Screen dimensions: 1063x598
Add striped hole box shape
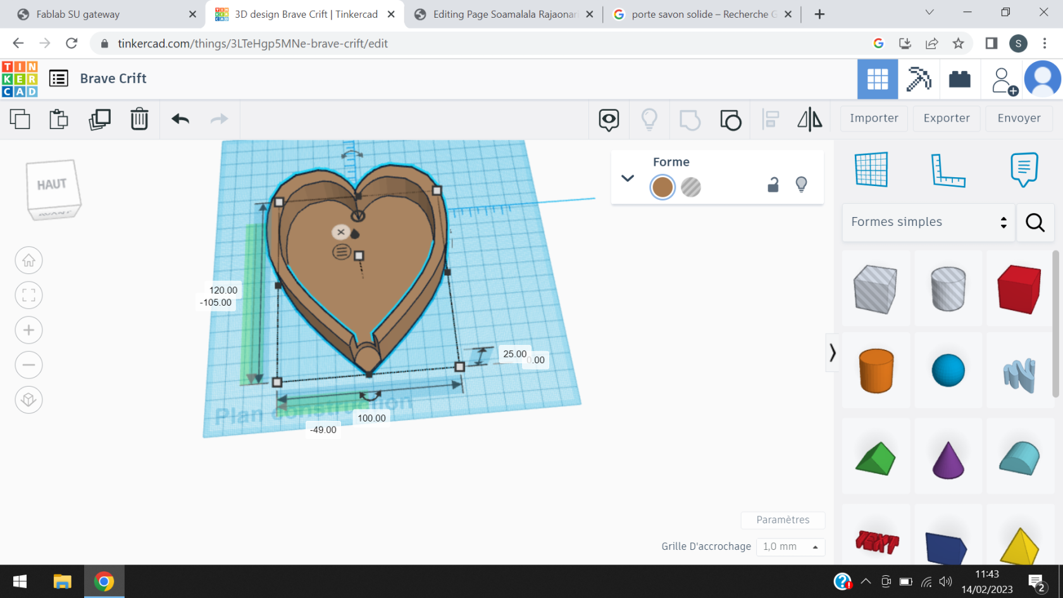[x=875, y=289]
